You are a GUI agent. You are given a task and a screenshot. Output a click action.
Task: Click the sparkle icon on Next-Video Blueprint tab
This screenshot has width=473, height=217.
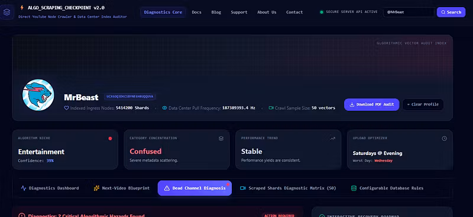(96, 188)
